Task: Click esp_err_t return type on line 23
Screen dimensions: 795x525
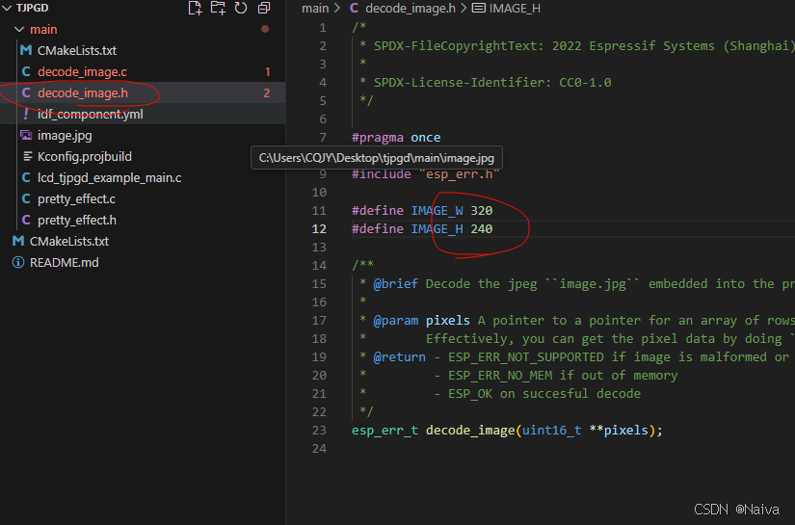Action: [384, 431]
